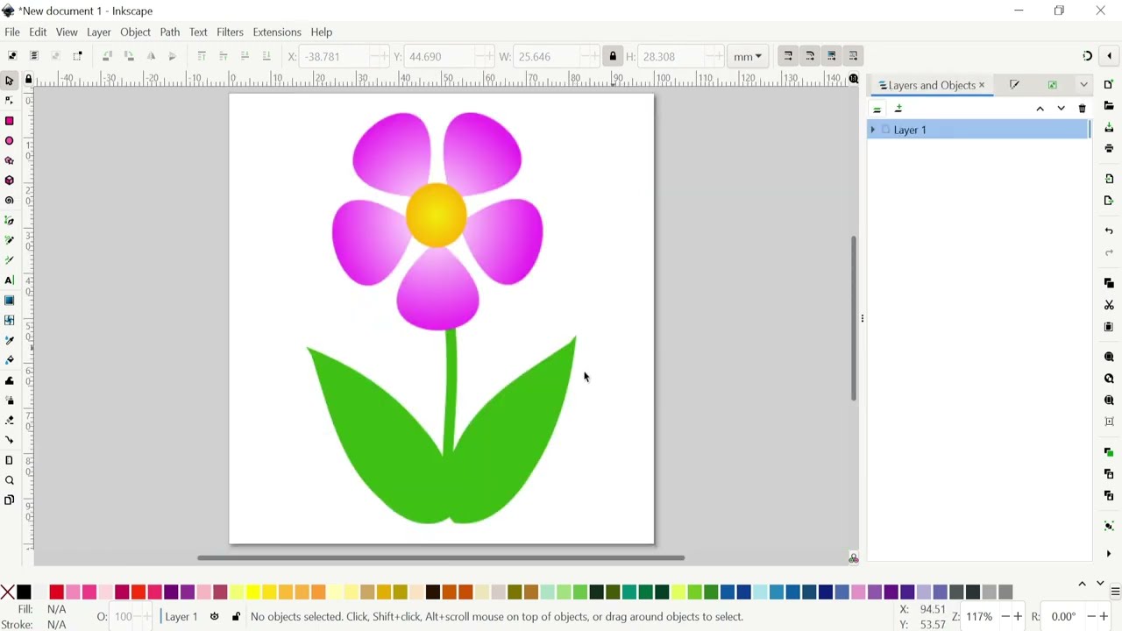This screenshot has height=631, width=1122.
Task: Toggle moving patterns with objects
Action: (854, 56)
